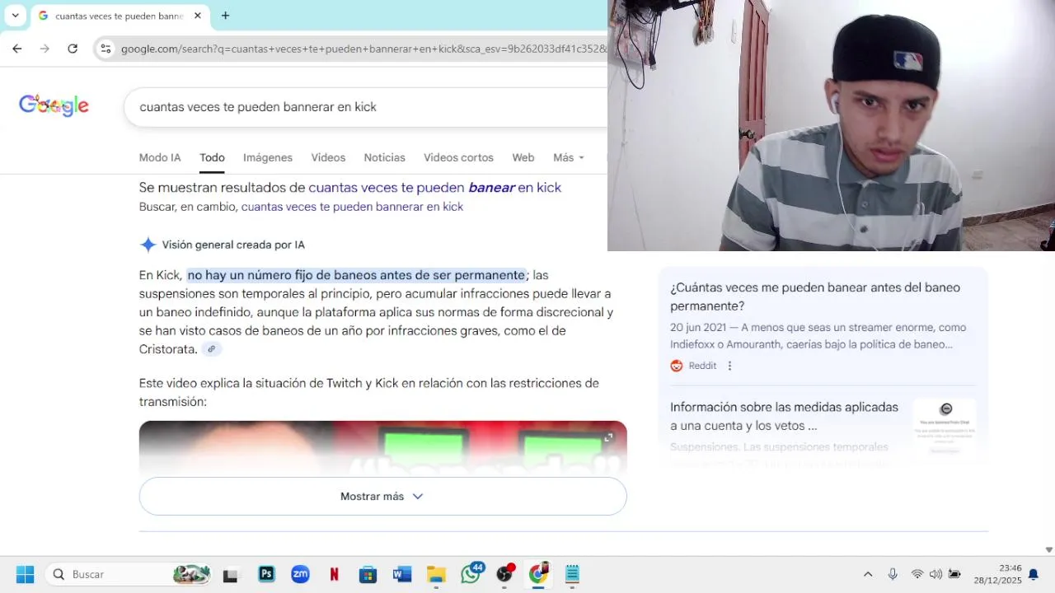Open Reddit result options menu
Viewport: 1055px width, 593px height.
coord(729,366)
